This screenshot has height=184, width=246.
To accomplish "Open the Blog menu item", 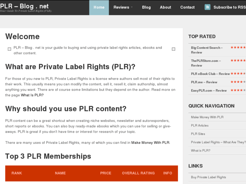I will 147,7.
